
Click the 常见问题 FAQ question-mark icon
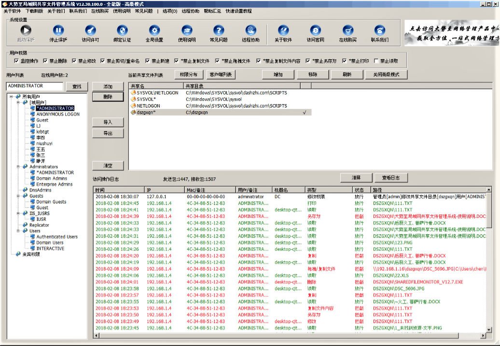click(219, 30)
